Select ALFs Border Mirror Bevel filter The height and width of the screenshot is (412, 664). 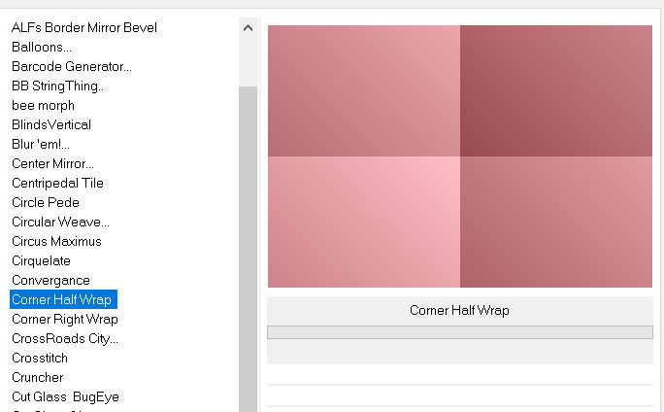(83, 27)
